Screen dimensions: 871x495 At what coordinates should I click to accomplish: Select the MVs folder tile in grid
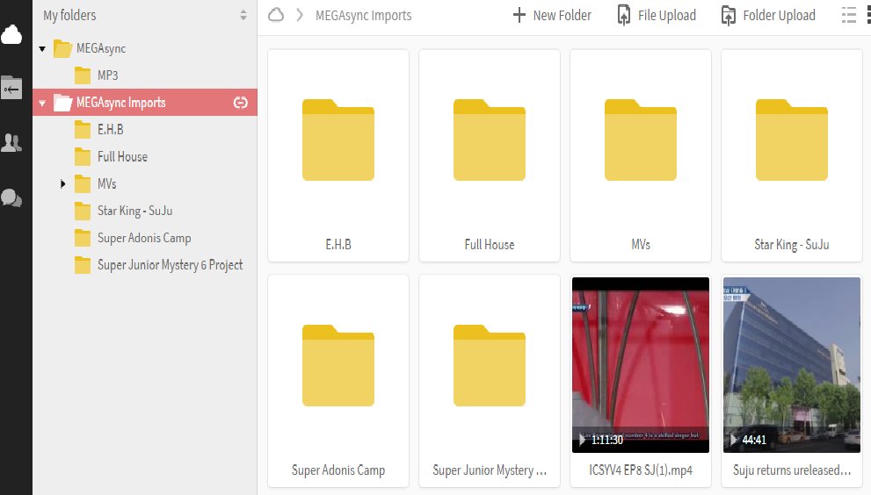pos(641,155)
